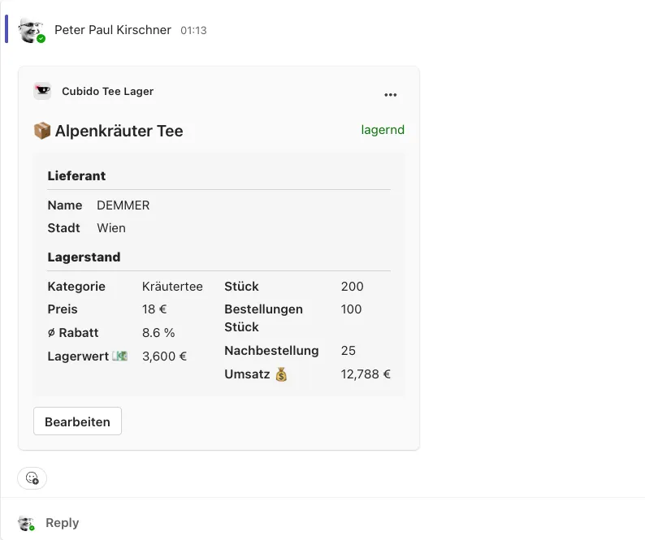Open the card's three-dot more options menu
The height and width of the screenshot is (540, 645).
pyautogui.click(x=391, y=94)
